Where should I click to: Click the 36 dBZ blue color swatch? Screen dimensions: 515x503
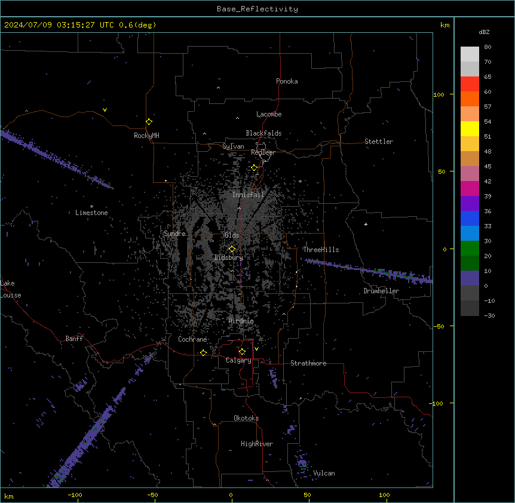tap(470, 218)
